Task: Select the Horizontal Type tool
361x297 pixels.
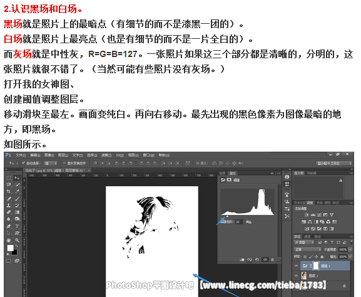Action: [17, 226]
